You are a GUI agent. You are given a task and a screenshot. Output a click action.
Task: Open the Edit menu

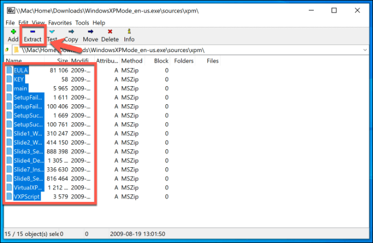pos(23,23)
